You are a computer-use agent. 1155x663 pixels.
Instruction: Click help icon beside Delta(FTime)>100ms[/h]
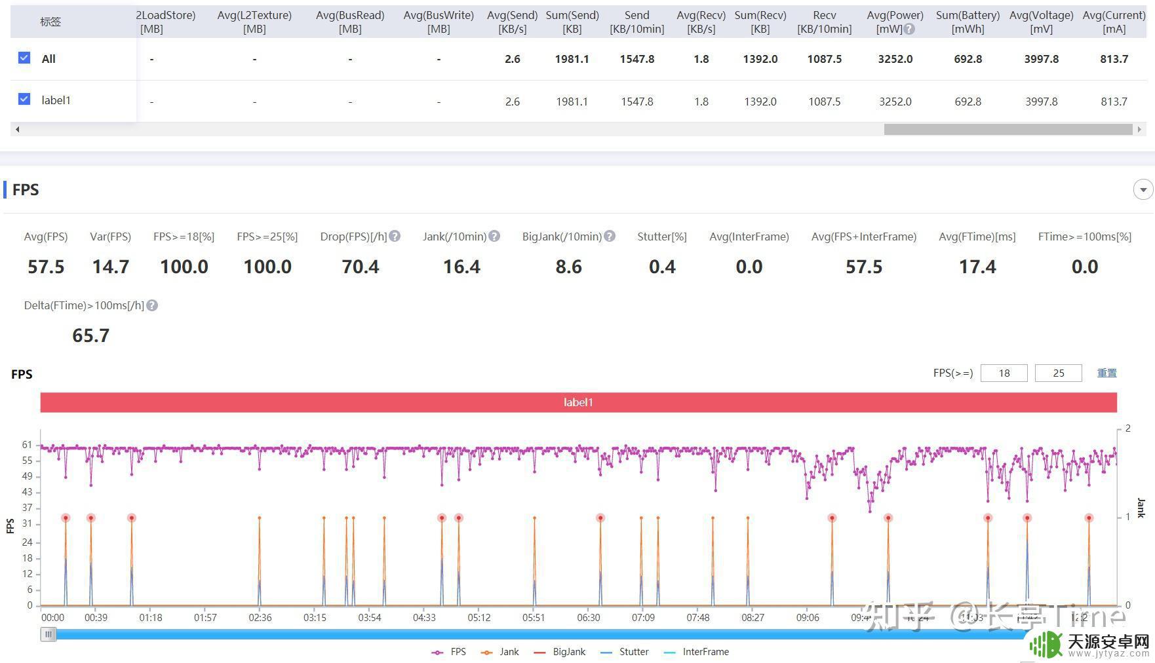click(x=152, y=305)
